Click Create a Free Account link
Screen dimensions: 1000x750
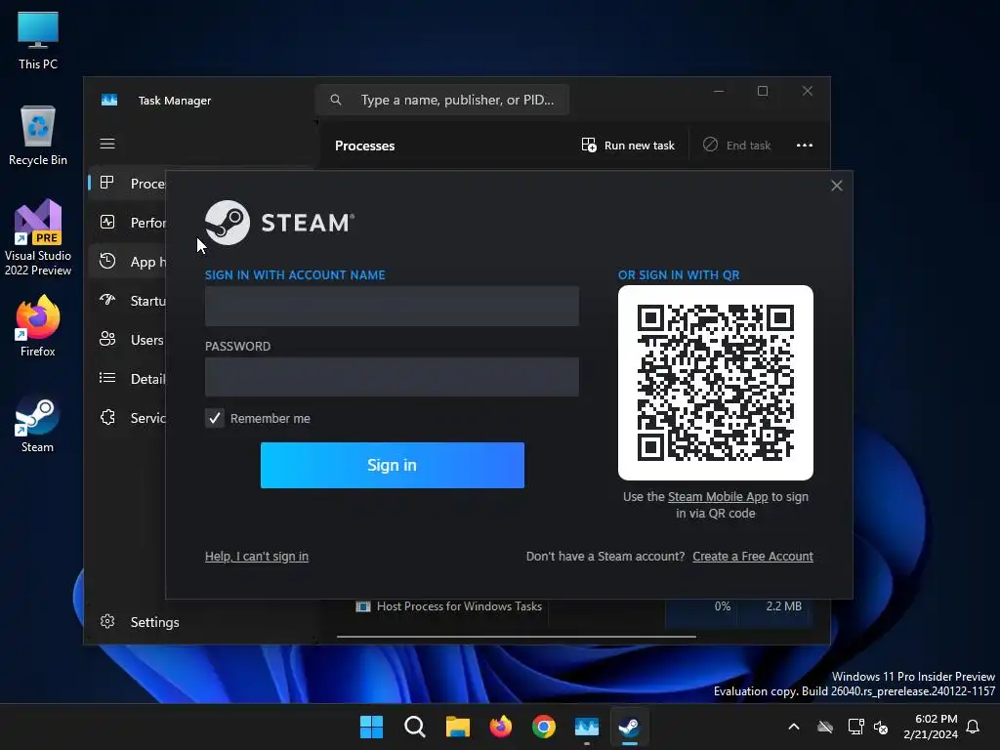coord(753,556)
